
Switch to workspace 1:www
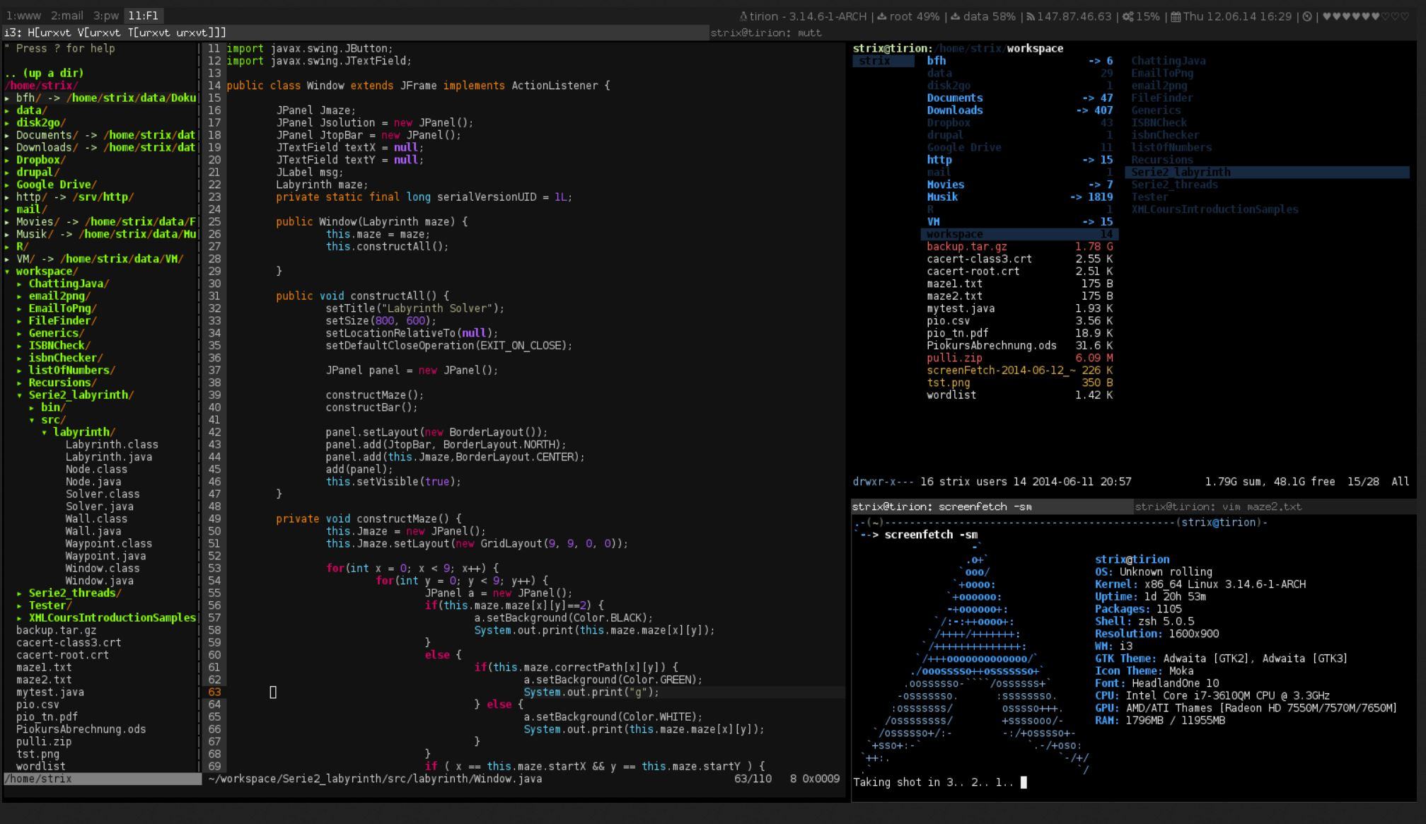(x=23, y=16)
